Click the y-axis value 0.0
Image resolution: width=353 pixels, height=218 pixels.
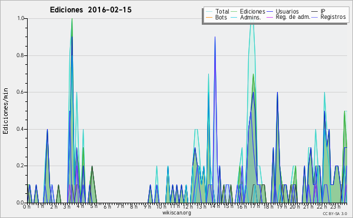[21, 203]
